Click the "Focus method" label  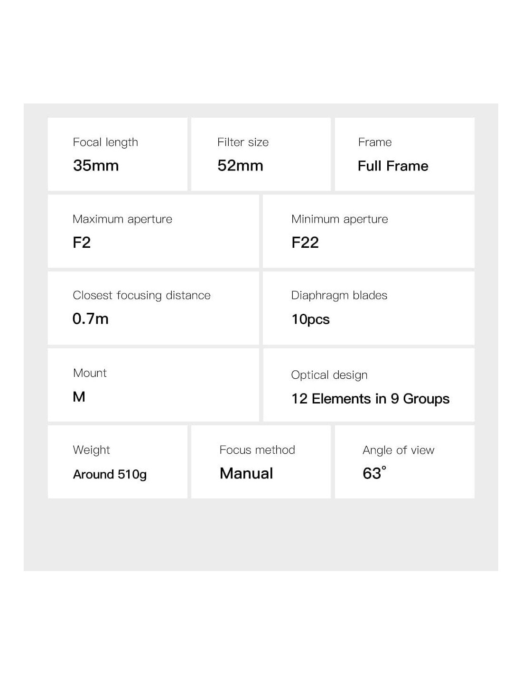point(257,450)
